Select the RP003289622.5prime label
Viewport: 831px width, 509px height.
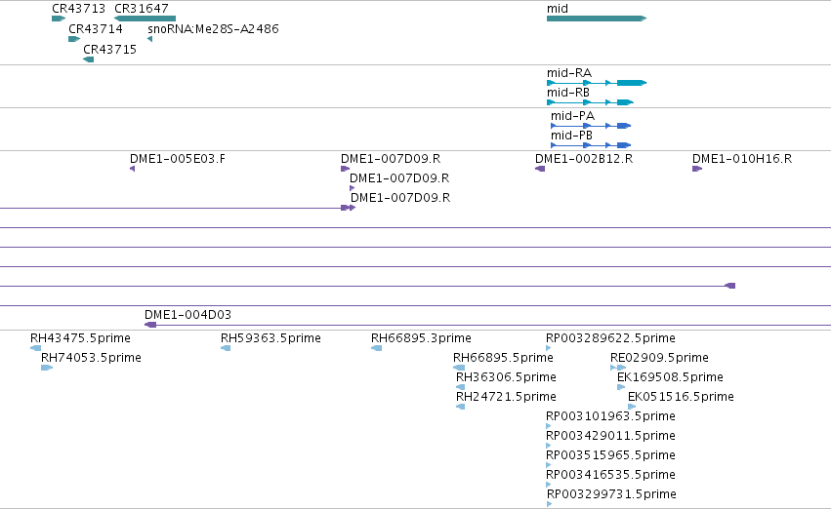click(x=610, y=338)
